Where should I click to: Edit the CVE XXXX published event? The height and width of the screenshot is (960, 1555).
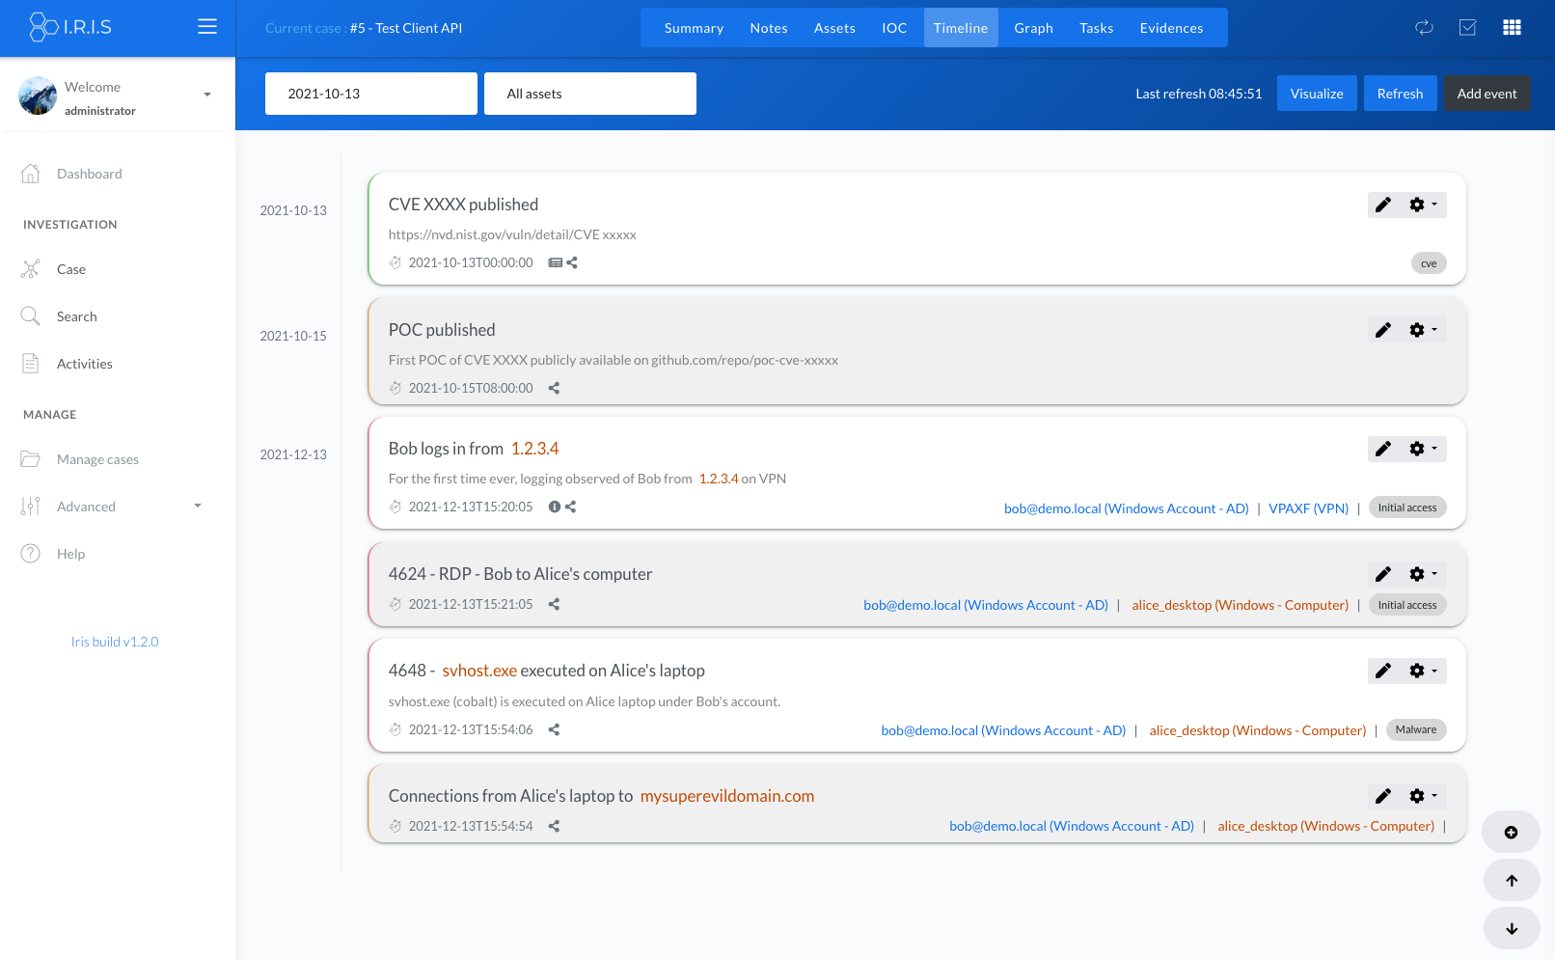1383,205
